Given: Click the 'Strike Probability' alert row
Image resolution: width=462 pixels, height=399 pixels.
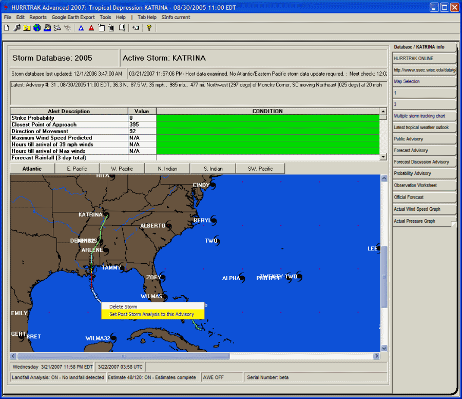Looking at the screenshot, I should pyautogui.click(x=195, y=118).
